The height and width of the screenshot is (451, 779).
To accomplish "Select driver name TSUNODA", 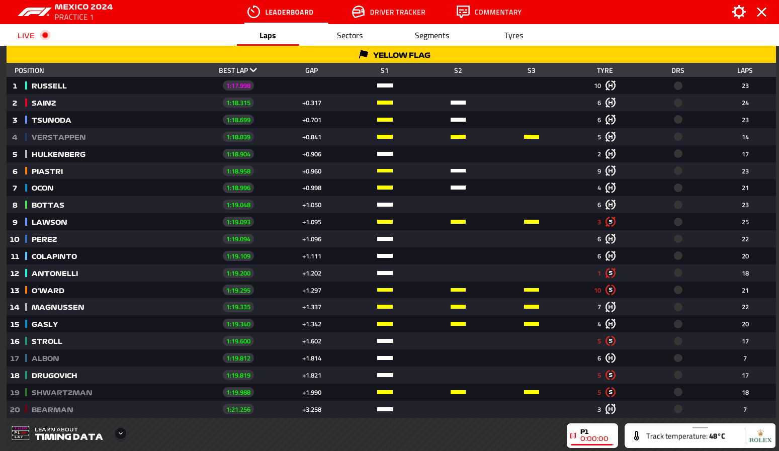I will point(51,120).
